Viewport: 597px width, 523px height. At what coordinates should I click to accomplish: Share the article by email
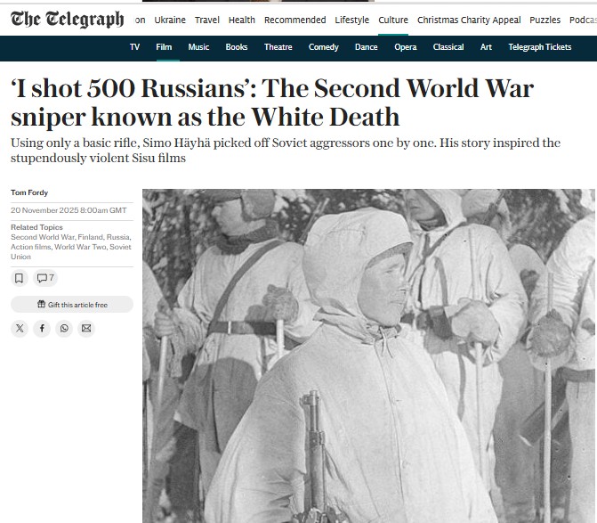pos(86,328)
